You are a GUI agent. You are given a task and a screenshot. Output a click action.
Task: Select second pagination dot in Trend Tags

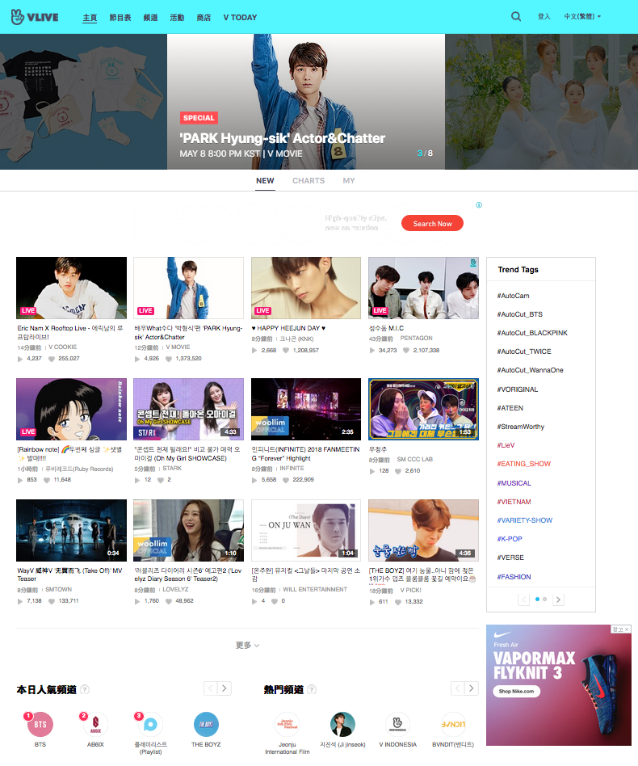point(545,599)
